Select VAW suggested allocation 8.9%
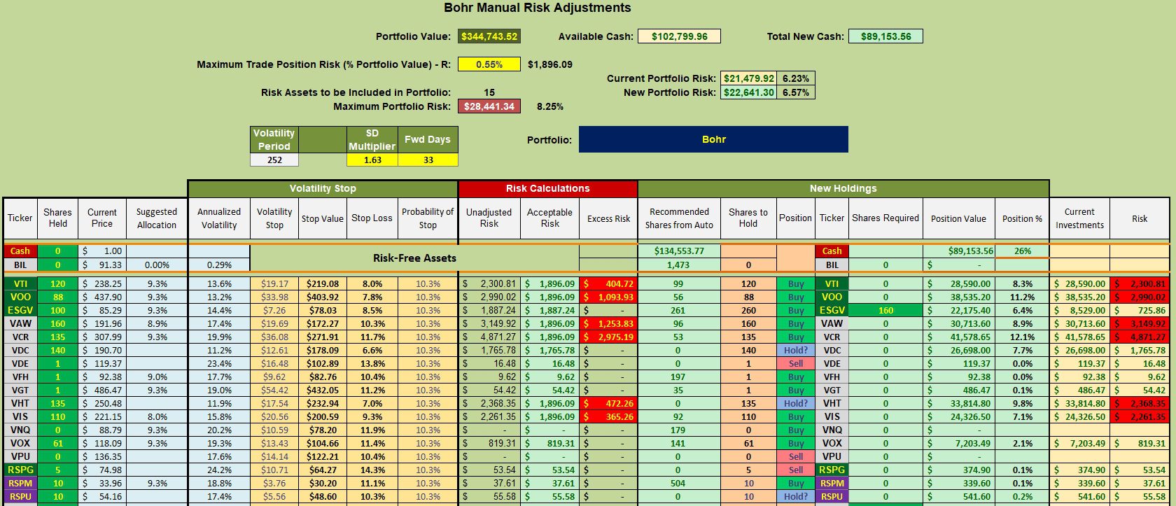The width and height of the screenshot is (1176, 506). point(157,323)
